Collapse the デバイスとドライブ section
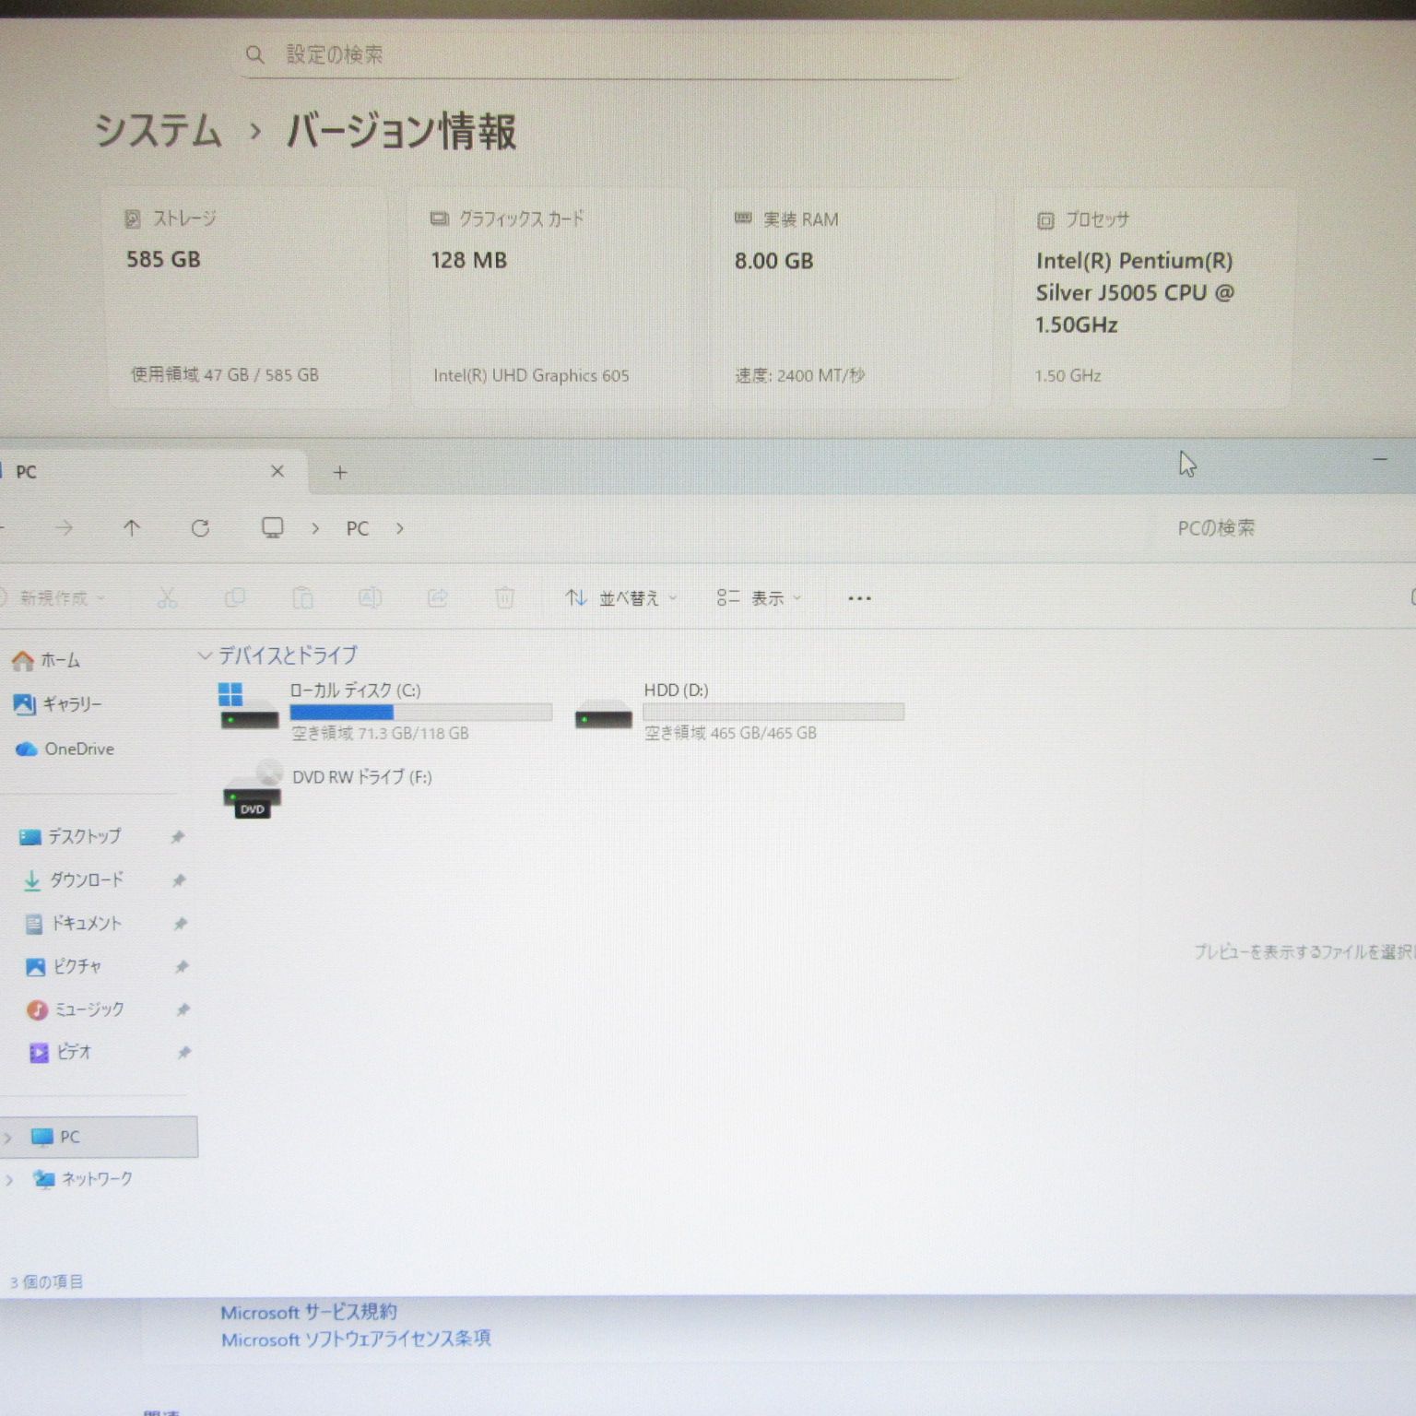Image resolution: width=1416 pixels, height=1416 pixels. 205,655
